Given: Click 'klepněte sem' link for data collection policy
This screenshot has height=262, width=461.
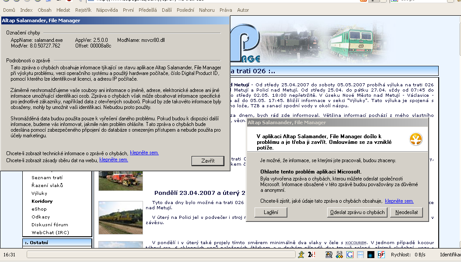Looking at the screenshot, I should point(113,160).
